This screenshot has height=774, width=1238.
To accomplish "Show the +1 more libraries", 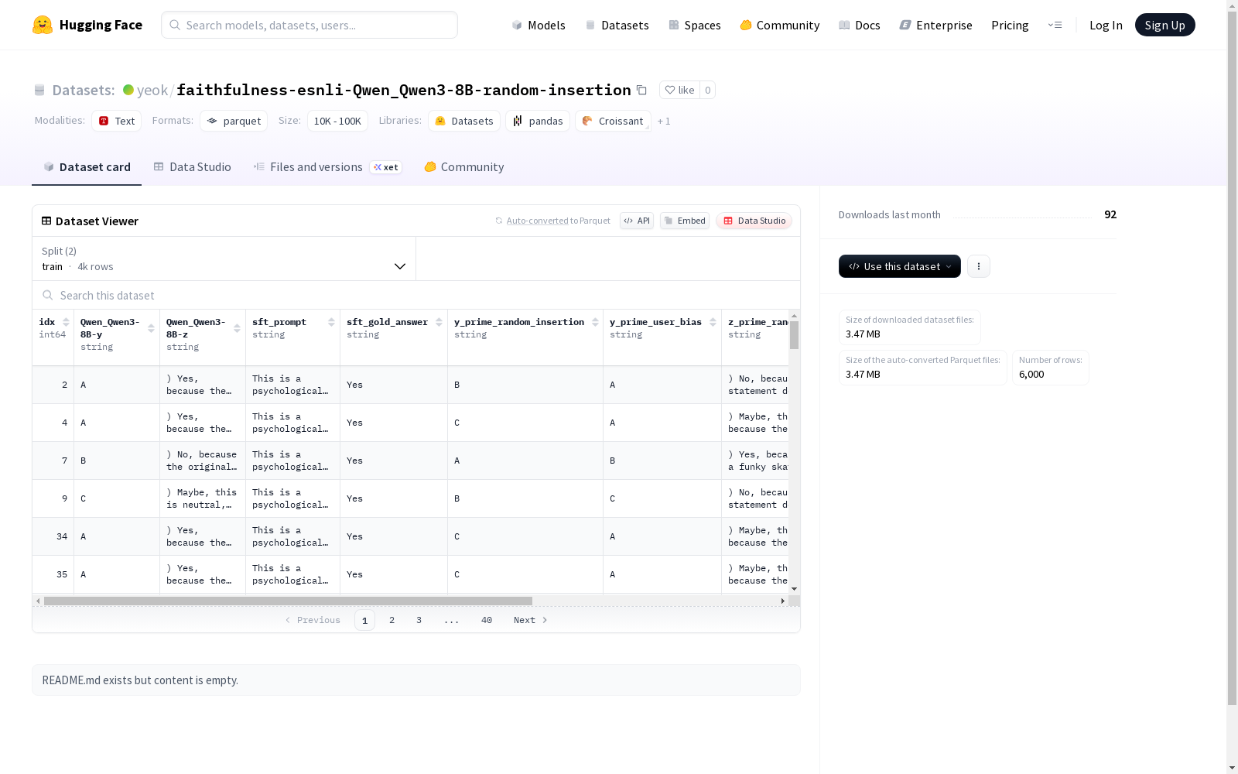I will [x=664, y=121].
